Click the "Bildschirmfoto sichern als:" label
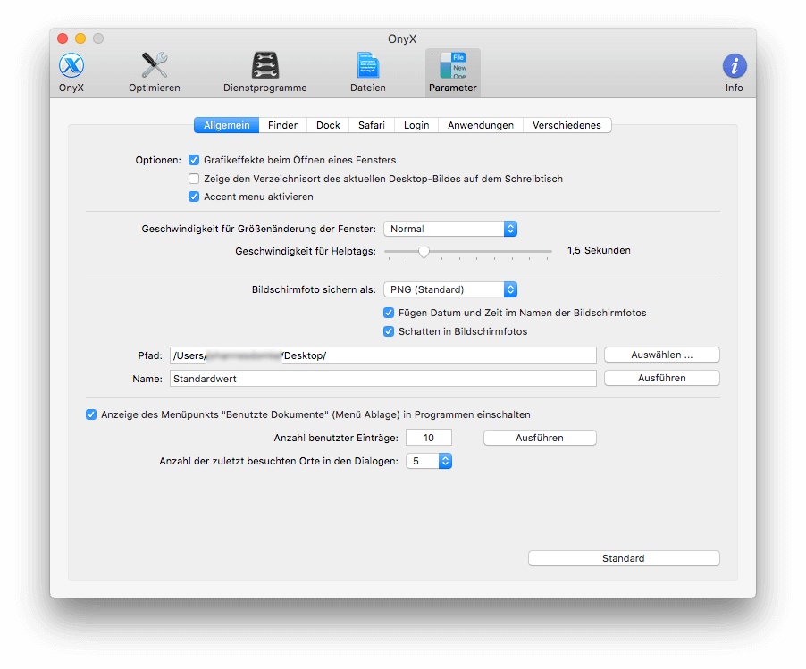Image resolution: width=806 pixels, height=669 pixels. (x=314, y=289)
